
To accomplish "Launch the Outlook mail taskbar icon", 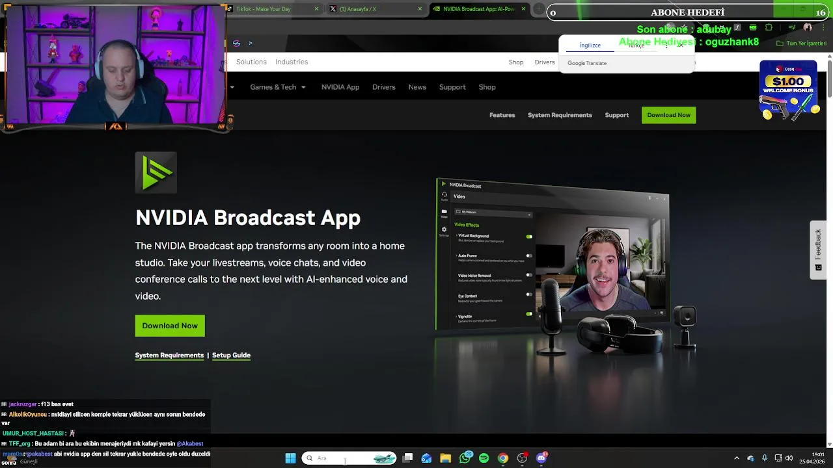I will tap(426, 458).
